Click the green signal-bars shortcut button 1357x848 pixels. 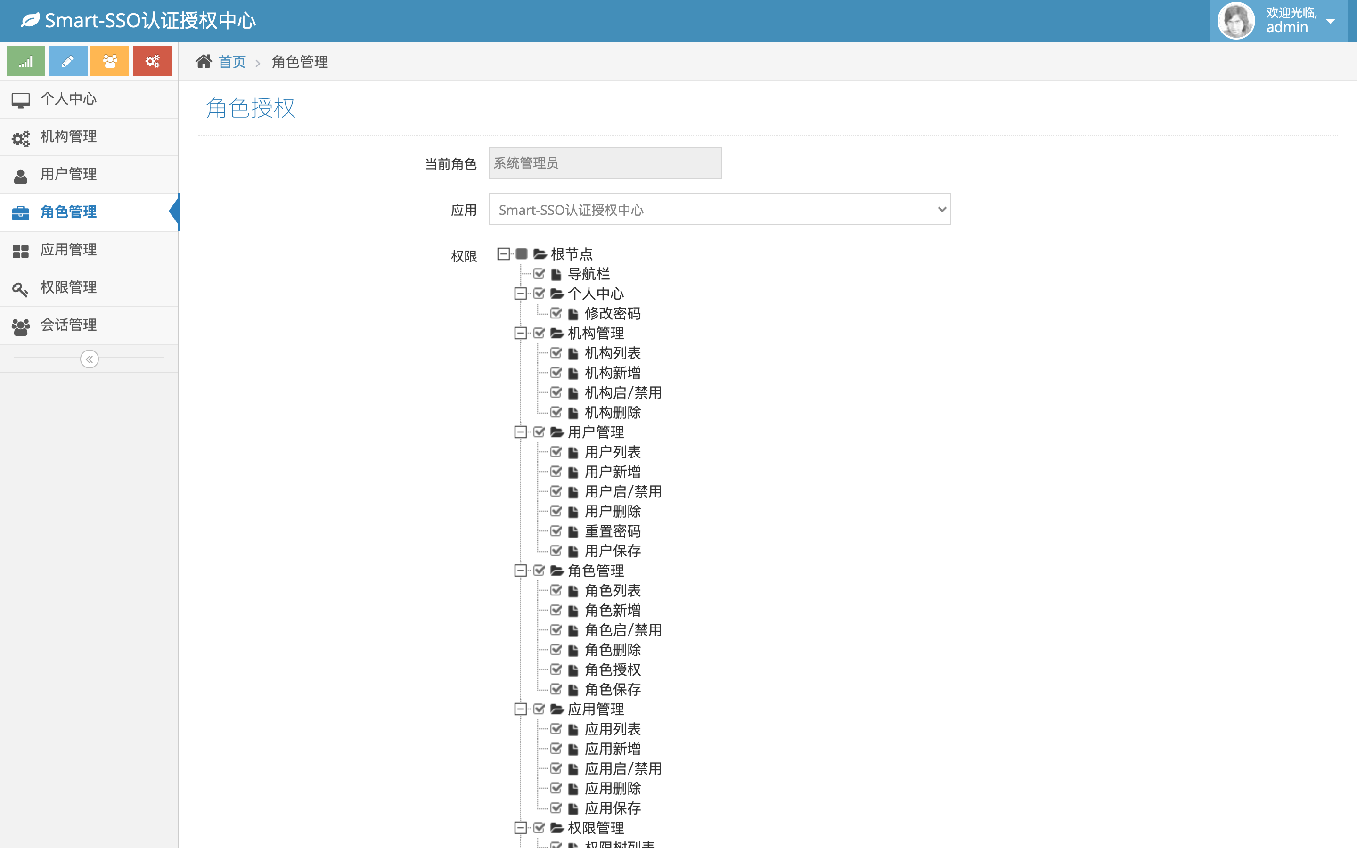click(x=26, y=61)
